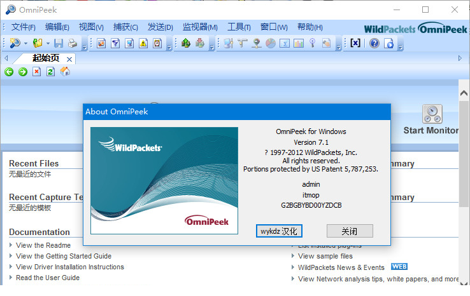Click the red down-arrow send icon

pyautogui.click(x=199, y=43)
